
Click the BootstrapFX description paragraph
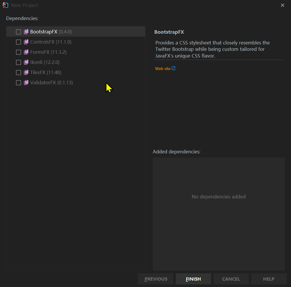tap(213, 49)
